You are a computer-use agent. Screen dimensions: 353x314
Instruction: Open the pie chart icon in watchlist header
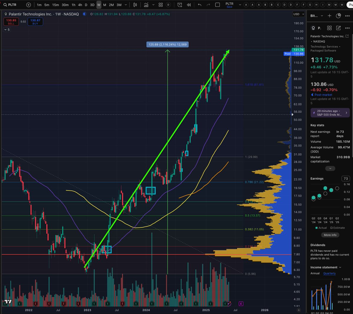[338, 16]
